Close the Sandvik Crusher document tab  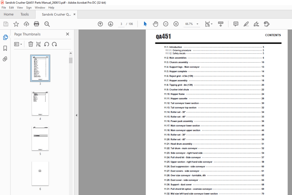tap(74, 14)
